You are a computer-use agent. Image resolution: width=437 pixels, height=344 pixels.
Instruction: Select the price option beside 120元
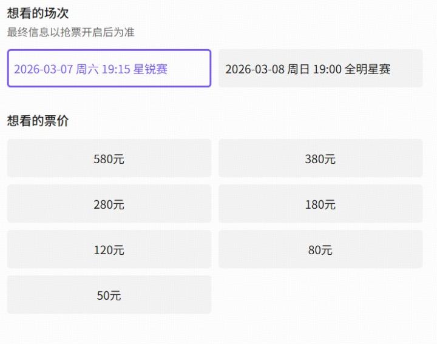tap(320, 249)
